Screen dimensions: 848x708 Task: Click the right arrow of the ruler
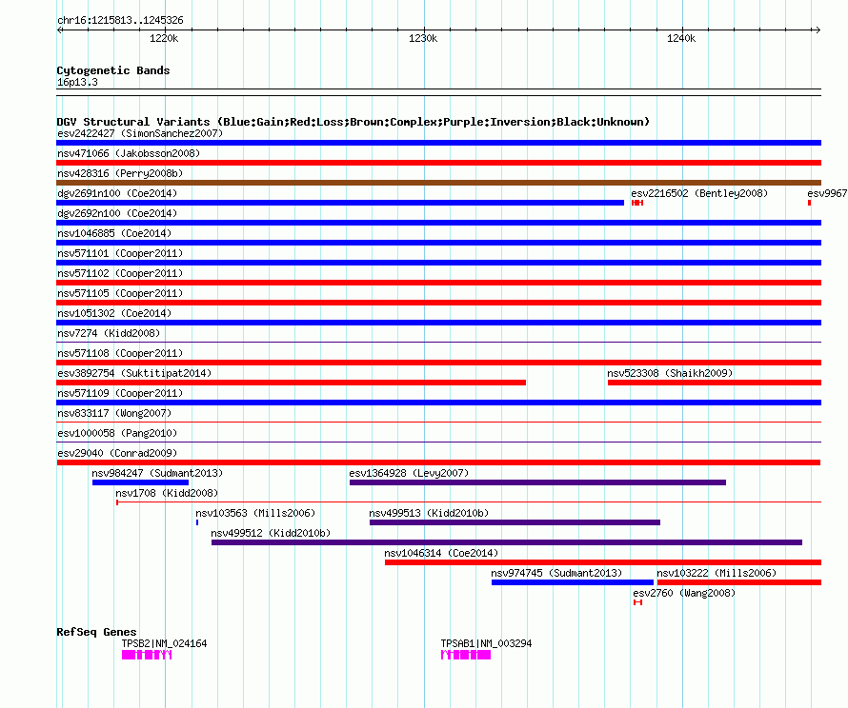pos(818,29)
